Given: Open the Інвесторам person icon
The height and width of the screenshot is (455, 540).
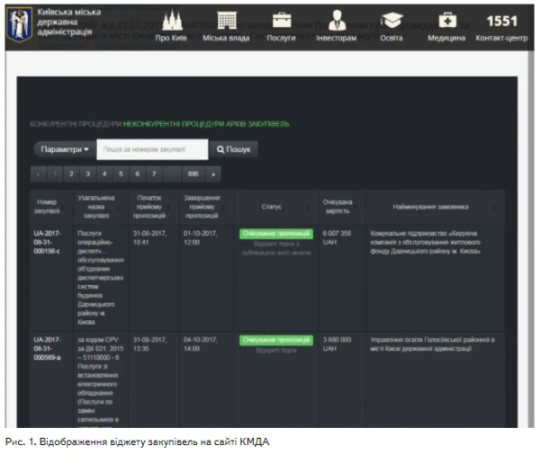Looking at the screenshot, I should 337,20.
